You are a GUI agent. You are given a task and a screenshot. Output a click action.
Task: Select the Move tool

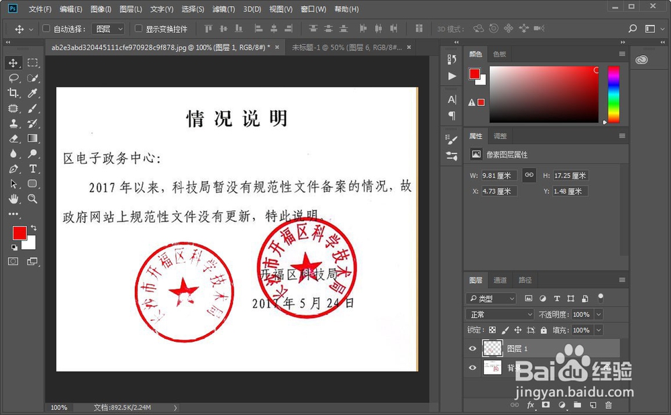click(14, 62)
